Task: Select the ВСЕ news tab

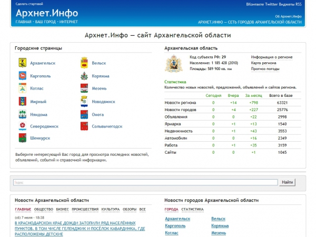Action: pos(142,209)
